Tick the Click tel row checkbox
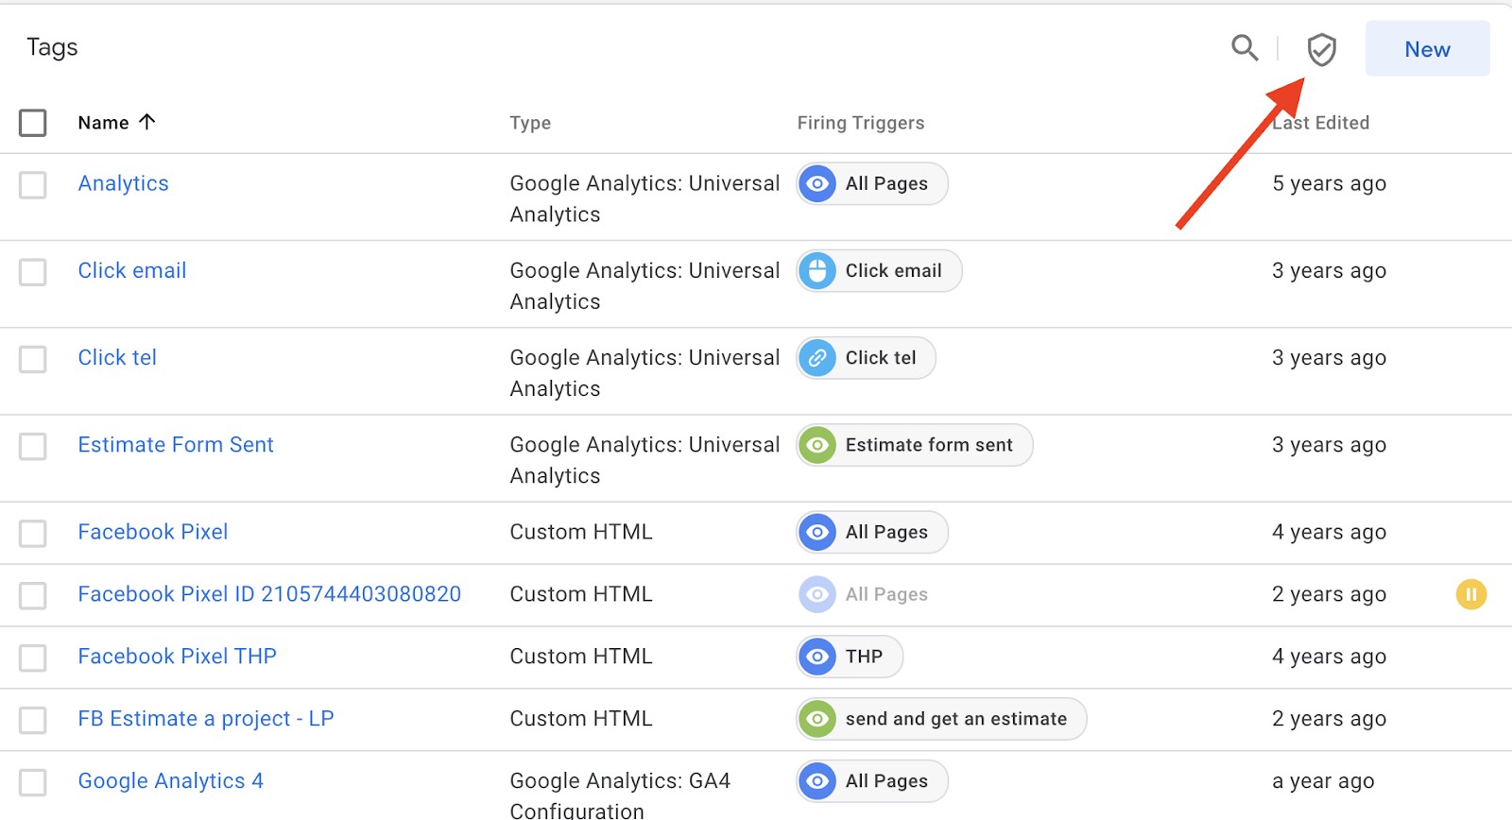This screenshot has height=820, width=1512. pos(33,359)
